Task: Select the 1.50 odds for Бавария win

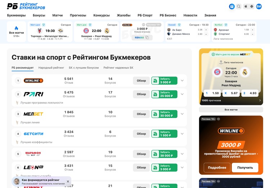Action: pos(212,93)
